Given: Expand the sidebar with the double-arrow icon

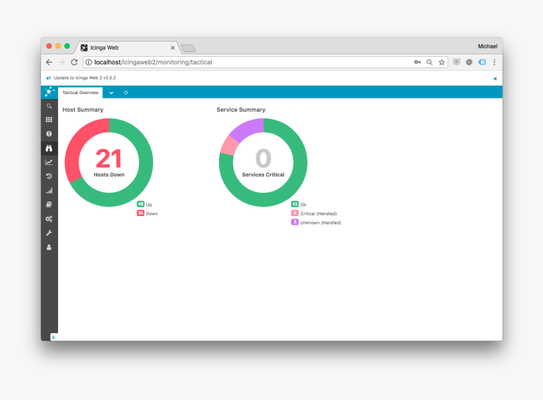Looking at the screenshot, I should pos(53,337).
